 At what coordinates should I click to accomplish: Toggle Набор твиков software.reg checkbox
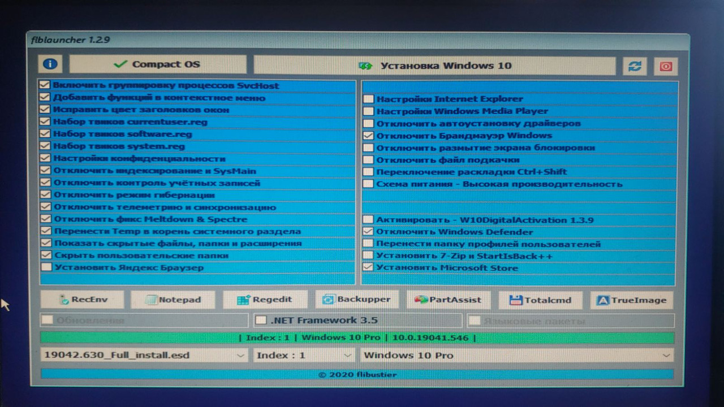click(45, 134)
